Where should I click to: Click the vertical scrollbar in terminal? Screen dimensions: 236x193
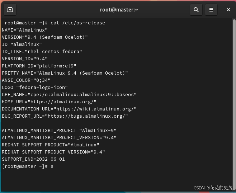[234, 104]
